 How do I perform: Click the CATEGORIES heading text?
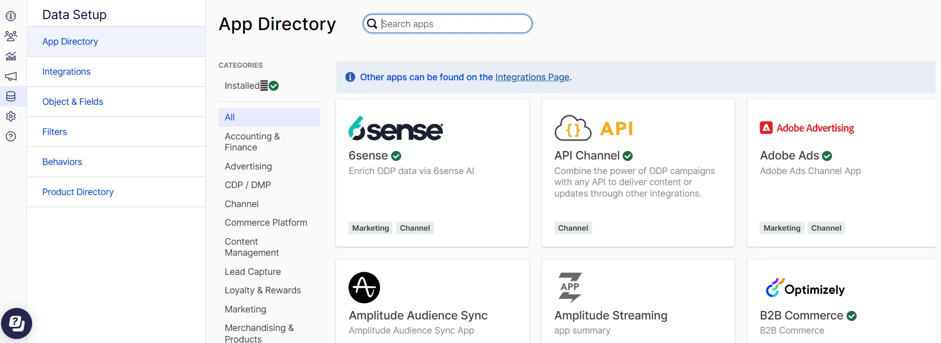tap(241, 65)
